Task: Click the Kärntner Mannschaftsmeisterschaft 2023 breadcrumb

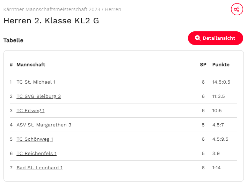Action: (x=52, y=9)
